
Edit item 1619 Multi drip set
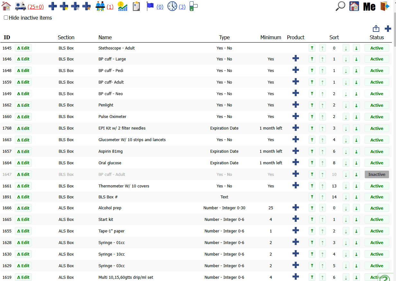[23, 277]
